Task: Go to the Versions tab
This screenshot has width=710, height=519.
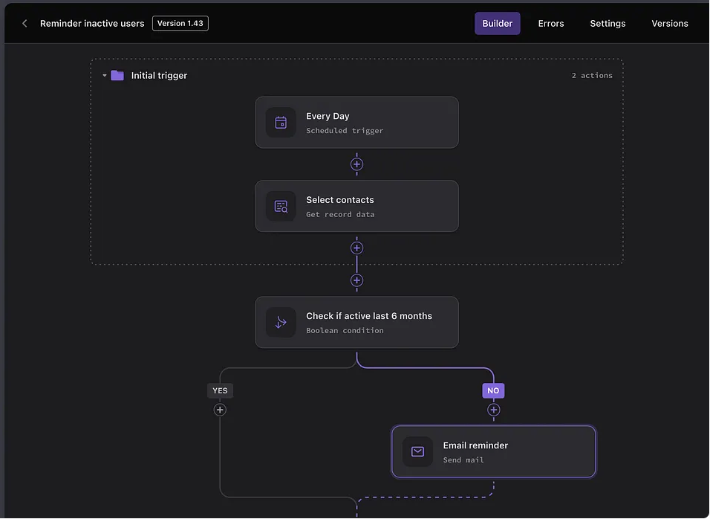Action: (x=670, y=24)
